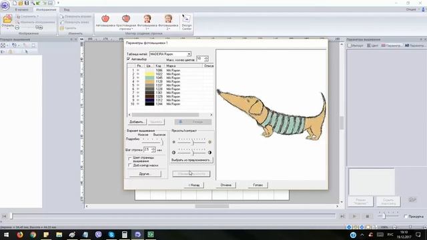
Task: Click the darker brightness sun icon
Action: 173,142
